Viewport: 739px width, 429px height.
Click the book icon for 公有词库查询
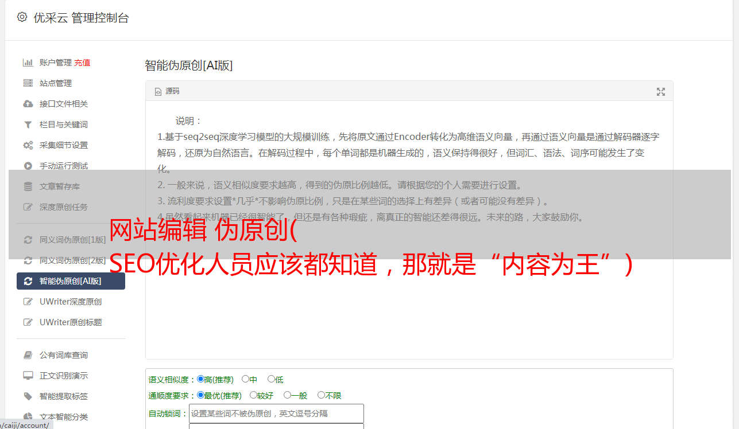(28, 355)
